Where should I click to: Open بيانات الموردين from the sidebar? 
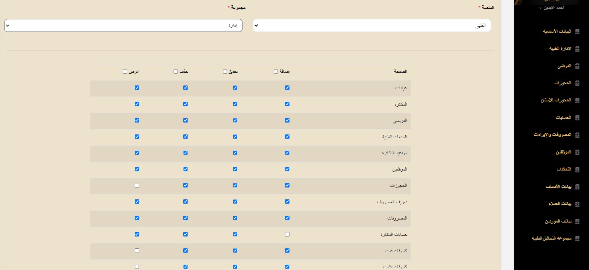[x=558, y=221]
